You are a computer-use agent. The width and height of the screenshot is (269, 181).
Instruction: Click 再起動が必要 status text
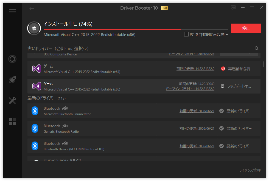click(239, 69)
